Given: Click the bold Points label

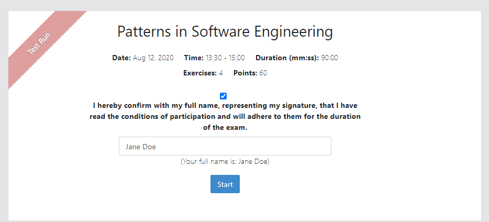Looking at the screenshot, I should (245, 73).
